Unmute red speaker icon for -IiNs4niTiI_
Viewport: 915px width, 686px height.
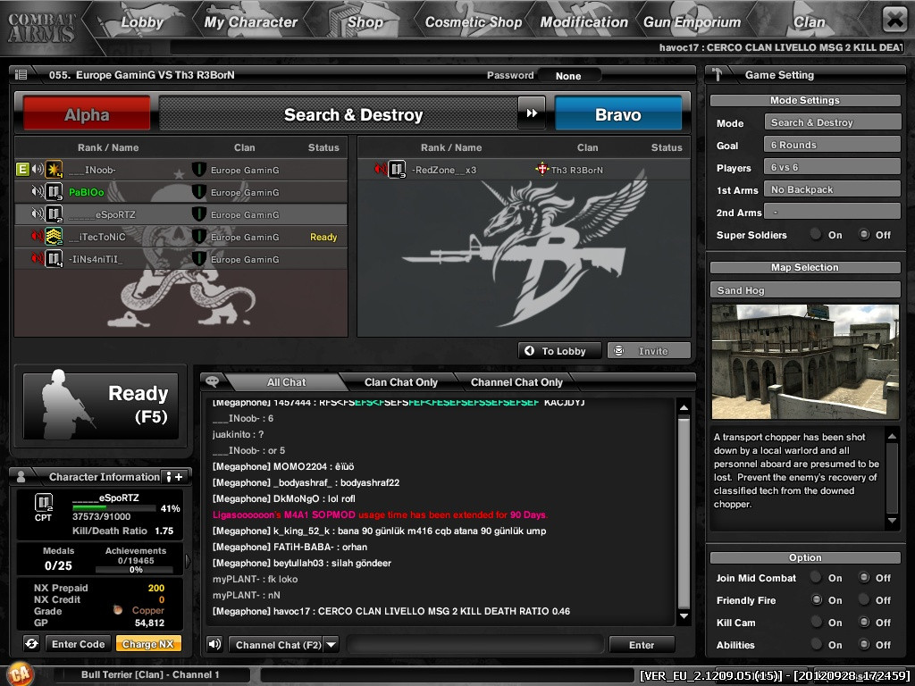pos(38,258)
